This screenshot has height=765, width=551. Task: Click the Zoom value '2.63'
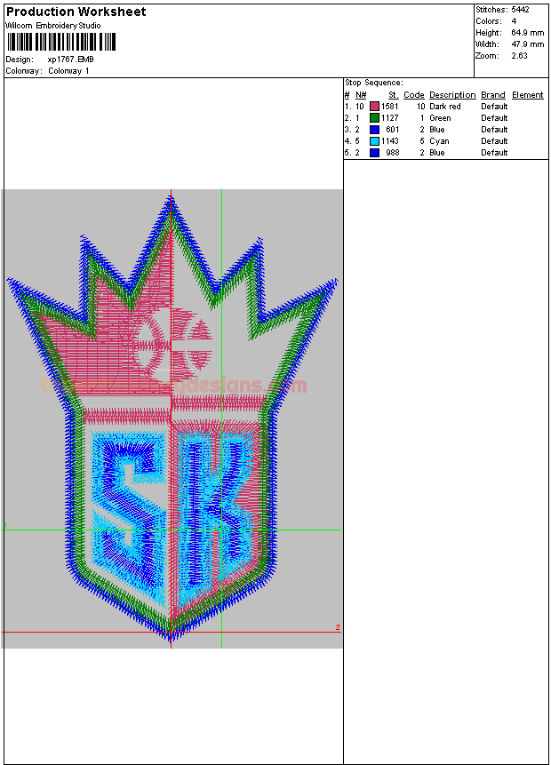[x=519, y=56]
